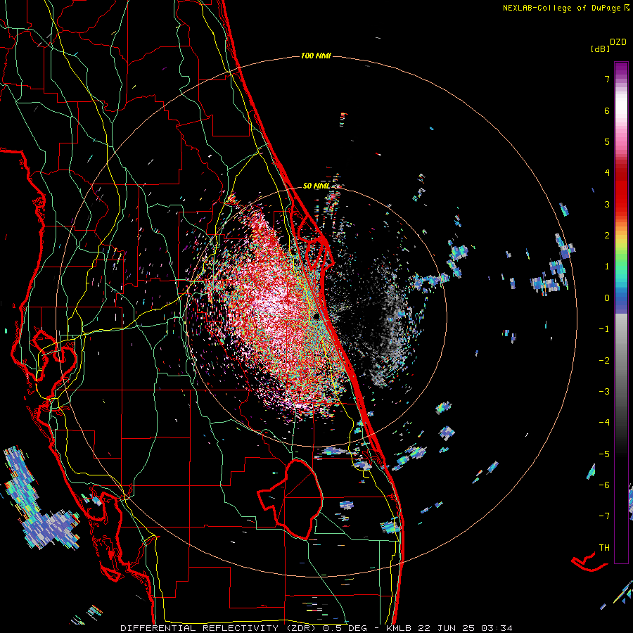633x633 pixels.
Task: Click the [dB] units label
Action: (600, 49)
